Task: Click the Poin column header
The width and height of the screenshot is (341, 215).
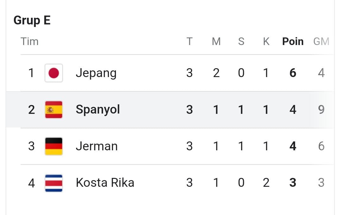Action: tap(293, 42)
